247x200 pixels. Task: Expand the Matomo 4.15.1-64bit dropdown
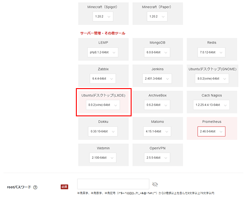157,131
